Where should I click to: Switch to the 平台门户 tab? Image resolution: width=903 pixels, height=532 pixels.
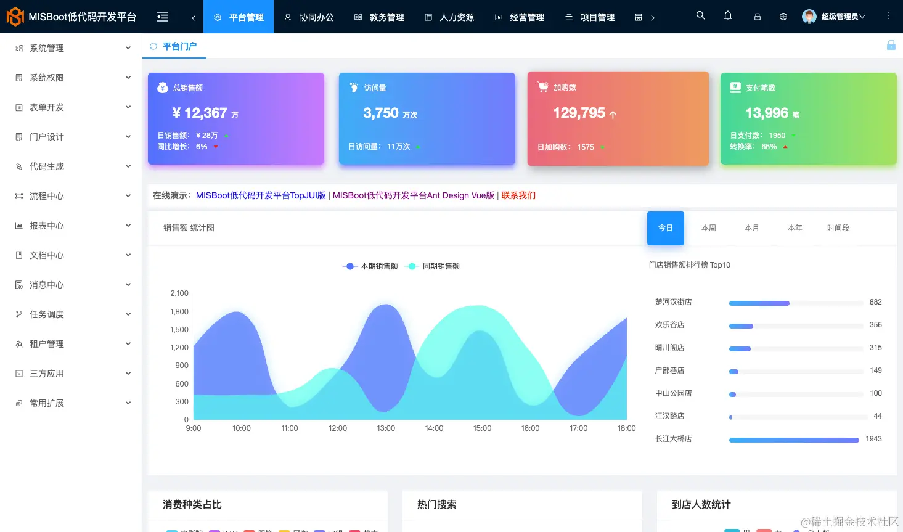pos(174,46)
